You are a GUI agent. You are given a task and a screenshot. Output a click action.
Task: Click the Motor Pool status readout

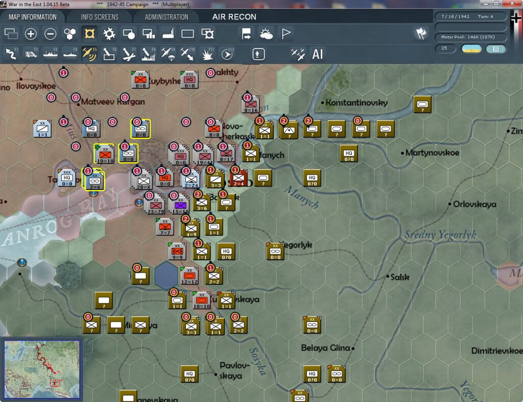click(470, 37)
